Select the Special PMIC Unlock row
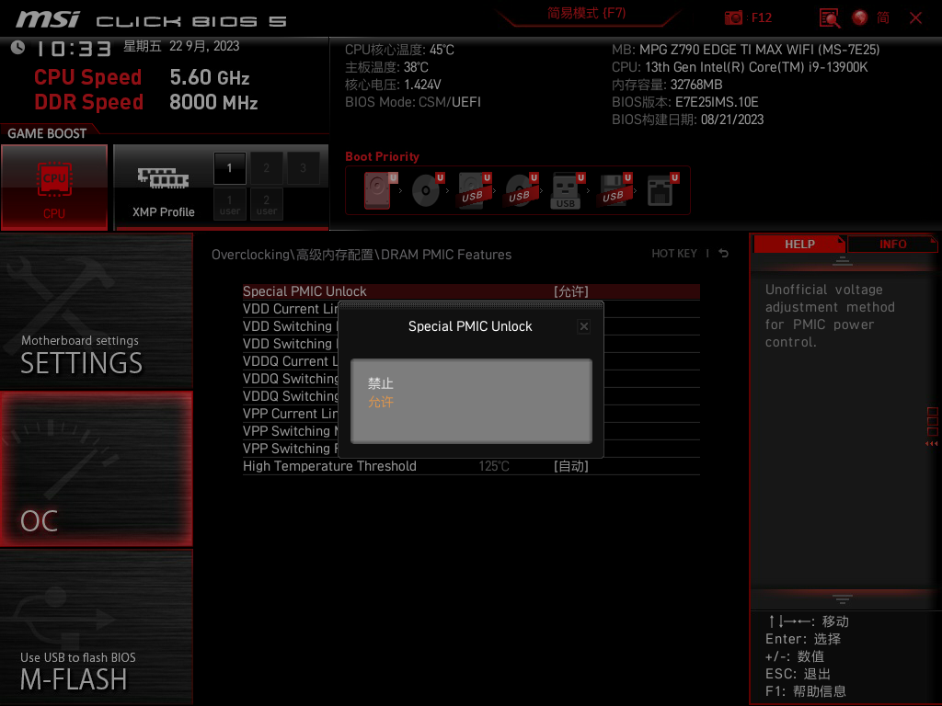Image resolution: width=942 pixels, height=706 pixels. [471, 291]
